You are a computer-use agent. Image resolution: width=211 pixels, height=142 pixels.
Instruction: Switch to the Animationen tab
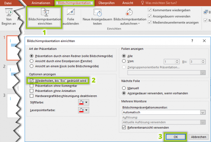[x=41, y=3]
